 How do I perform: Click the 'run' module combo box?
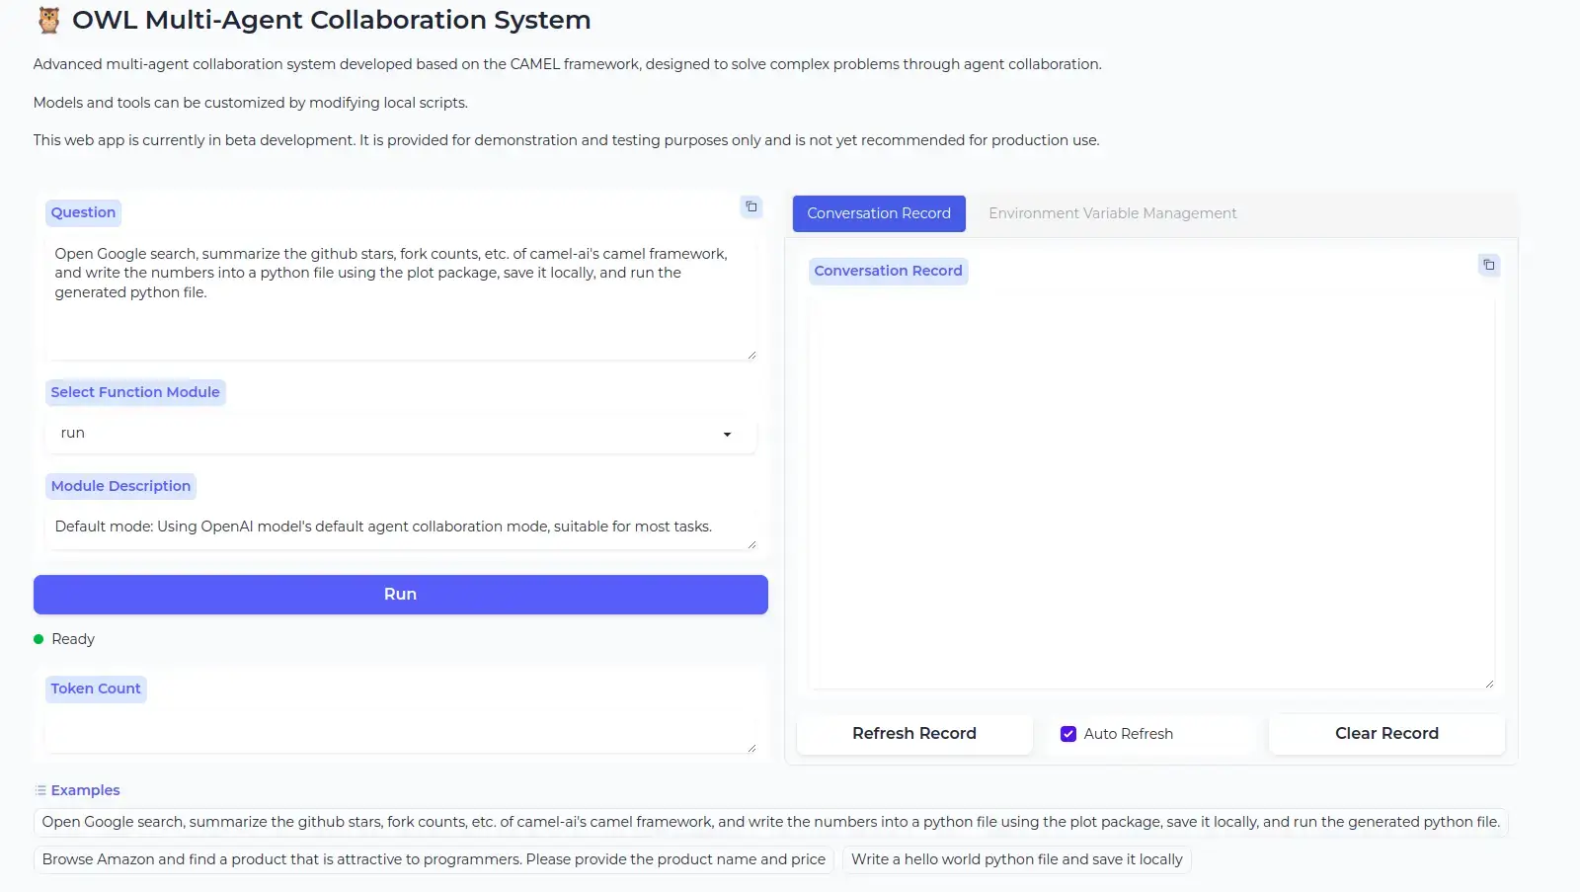(385, 434)
